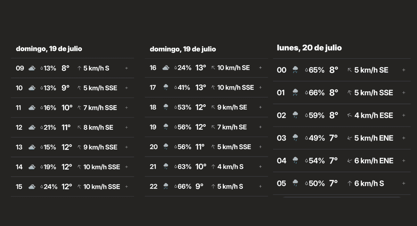Open the plus expander on the 17 hour row
The height and width of the screenshot is (226, 417).
[x=260, y=88]
